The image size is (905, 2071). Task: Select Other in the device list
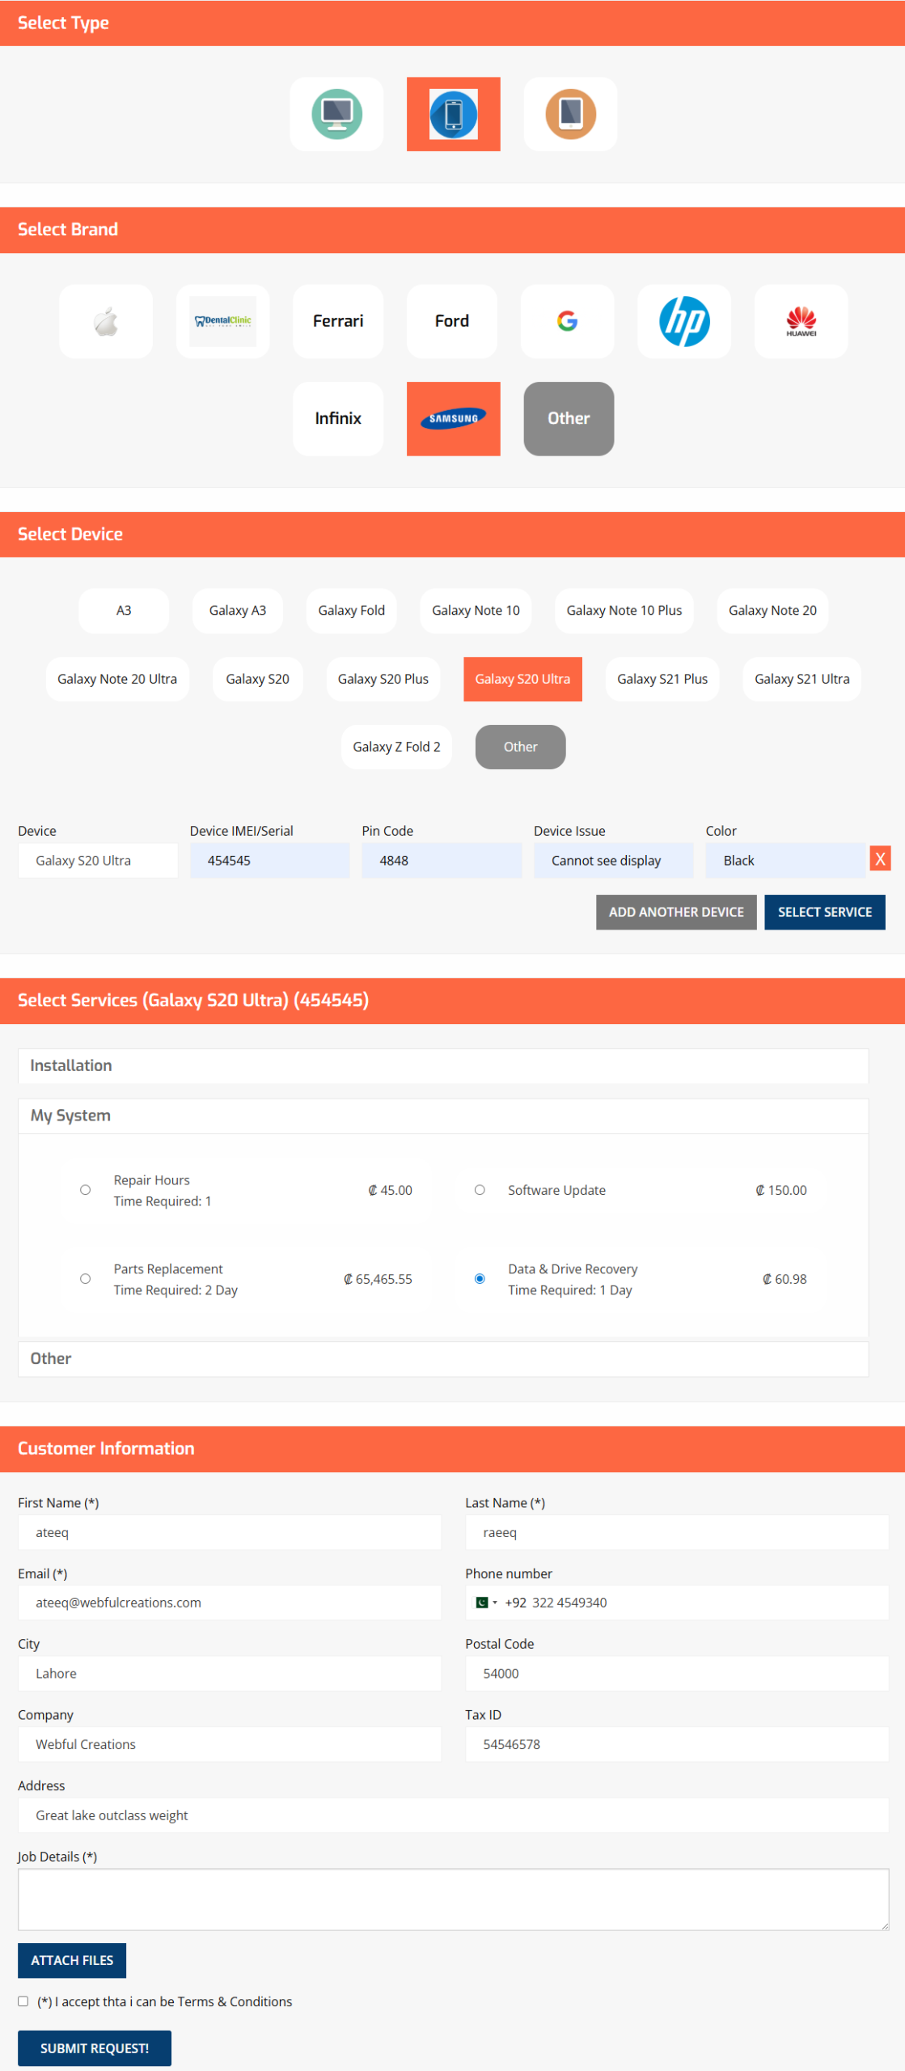point(520,747)
